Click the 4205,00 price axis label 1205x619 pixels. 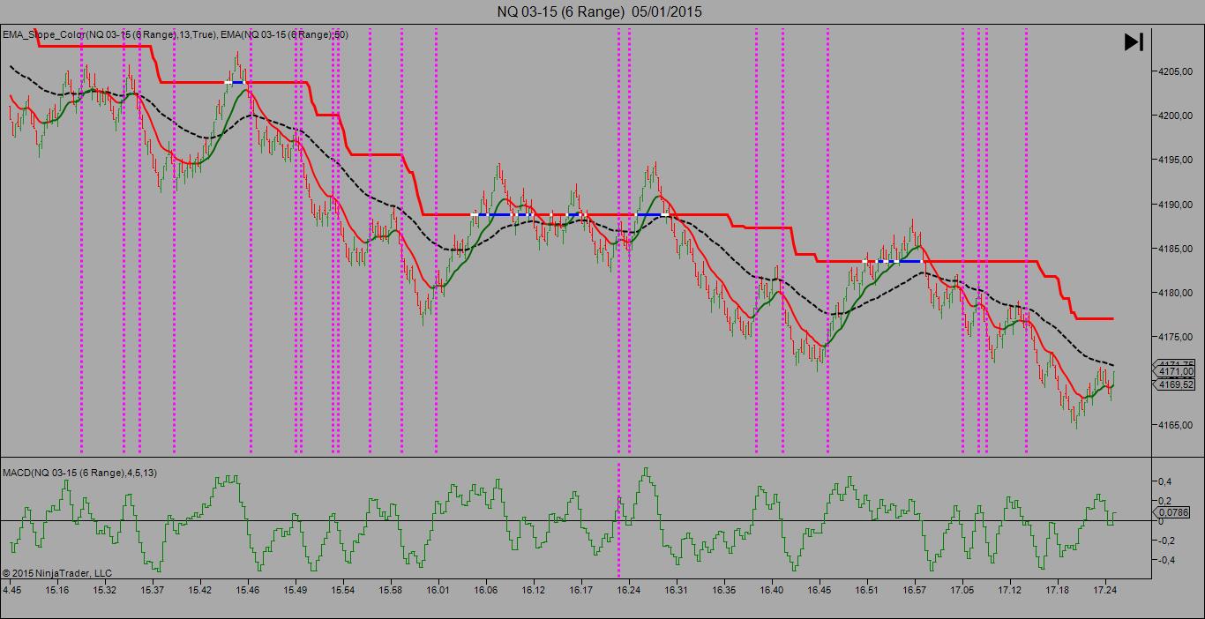[x=1177, y=72]
